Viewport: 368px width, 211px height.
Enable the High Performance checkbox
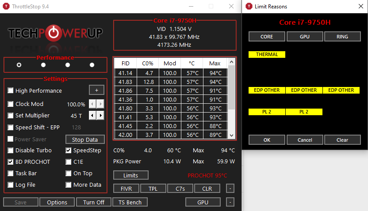[x=10, y=90]
